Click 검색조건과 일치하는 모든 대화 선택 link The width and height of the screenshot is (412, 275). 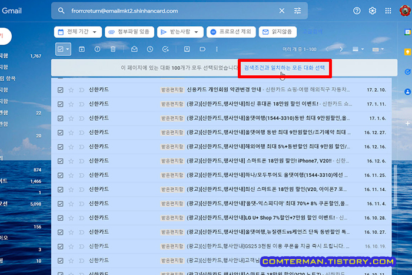pos(284,68)
